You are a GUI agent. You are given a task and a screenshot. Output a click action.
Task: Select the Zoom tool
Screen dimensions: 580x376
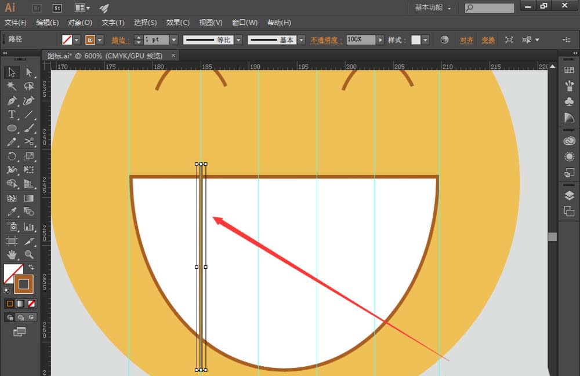tap(29, 254)
